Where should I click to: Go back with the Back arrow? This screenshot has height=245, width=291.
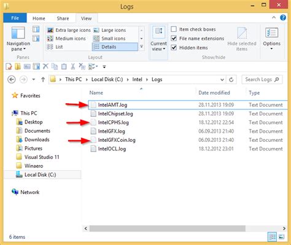pyautogui.click(x=12, y=79)
